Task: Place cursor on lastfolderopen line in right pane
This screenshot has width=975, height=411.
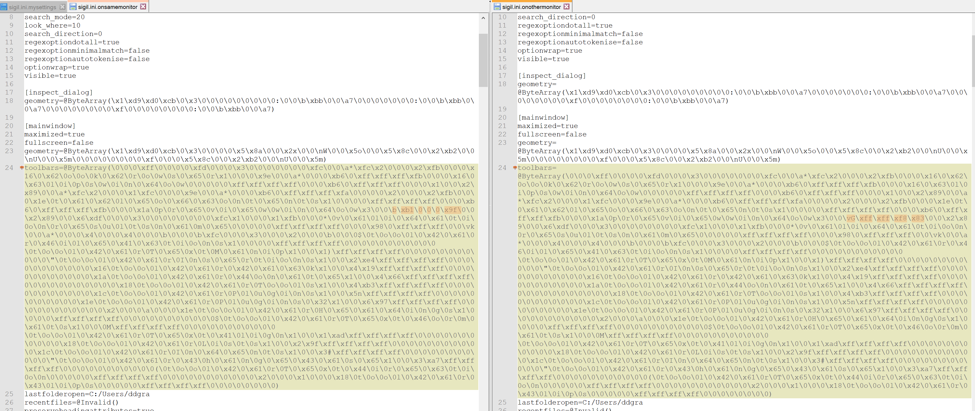Action: pos(580,402)
